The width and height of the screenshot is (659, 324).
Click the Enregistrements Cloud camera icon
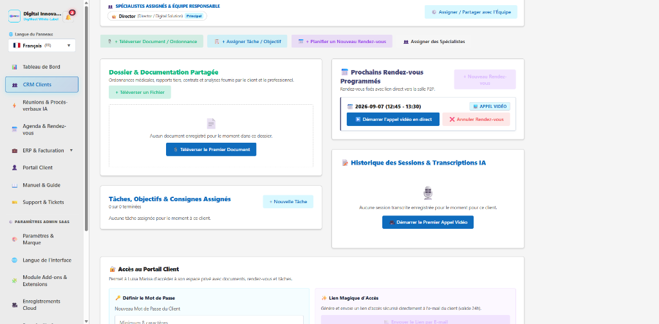15,305
